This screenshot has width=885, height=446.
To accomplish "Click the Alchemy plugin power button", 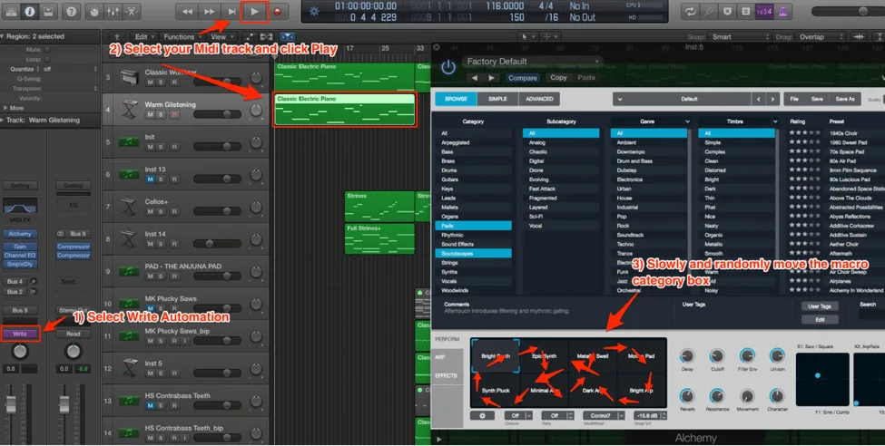I will pyautogui.click(x=448, y=68).
